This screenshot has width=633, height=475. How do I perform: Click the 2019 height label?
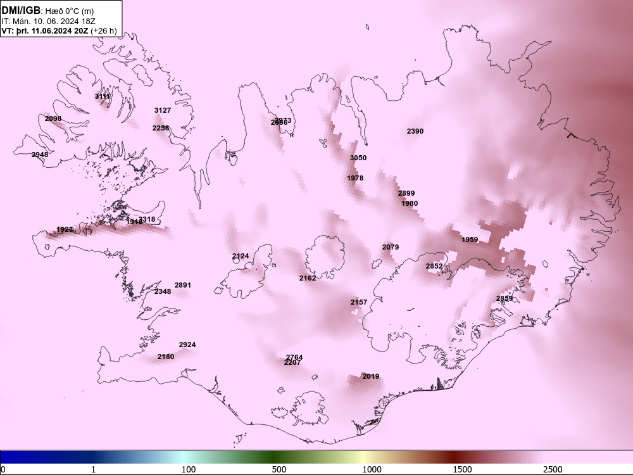pos(370,376)
